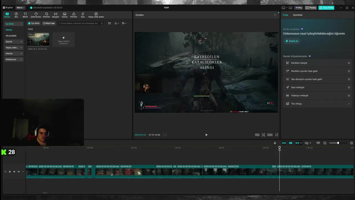Screen dimensions: 355x200
Task: Click the zoom out timeline icon
Action: (325, 143)
